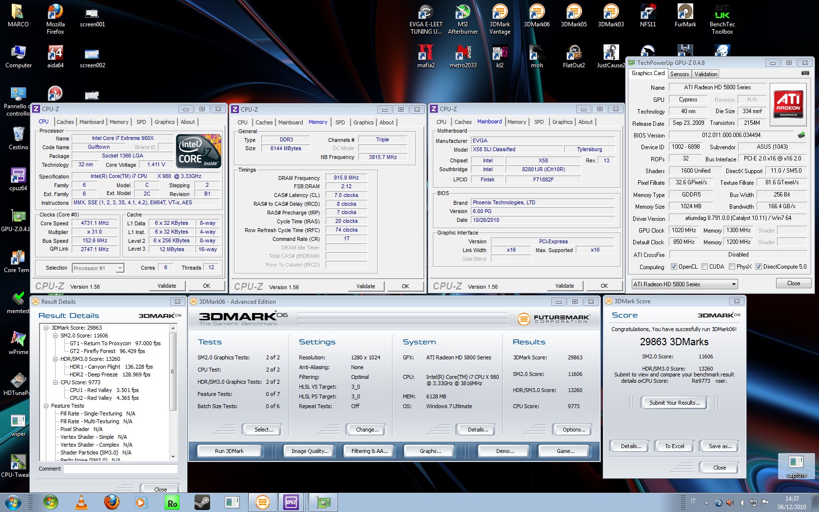Toggle the CUDA checkbox in GPU-Z

tap(704, 267)
